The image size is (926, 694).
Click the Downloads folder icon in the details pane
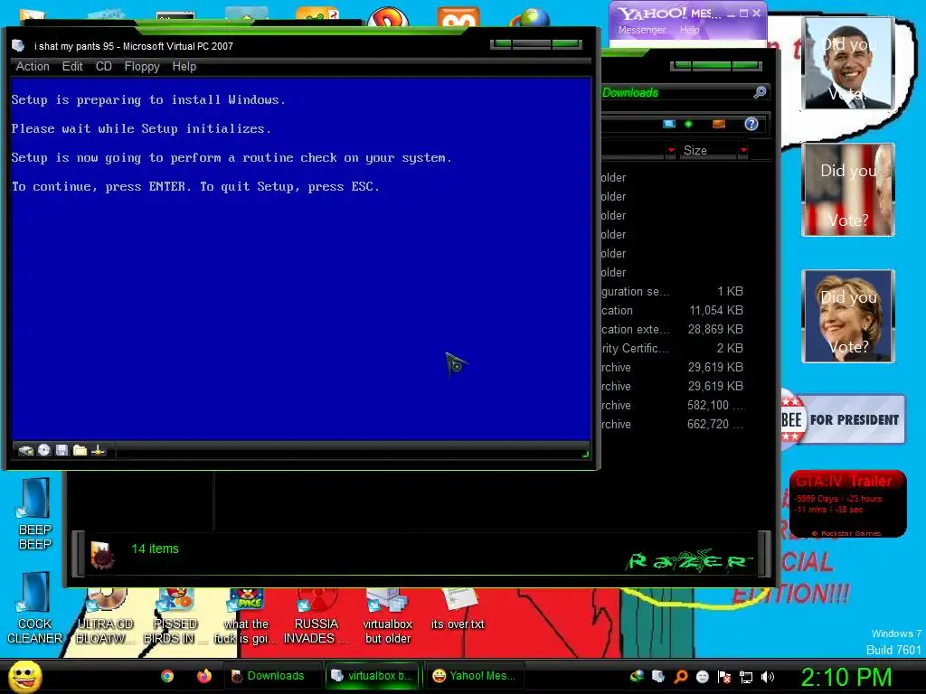tap(101, 555)
